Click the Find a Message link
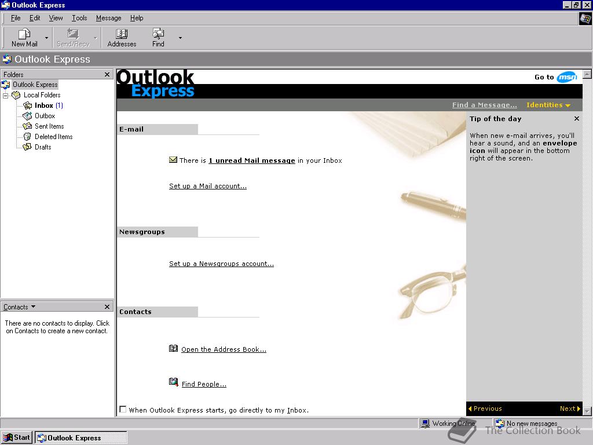593x445 pixels. (x=485, y=105)
